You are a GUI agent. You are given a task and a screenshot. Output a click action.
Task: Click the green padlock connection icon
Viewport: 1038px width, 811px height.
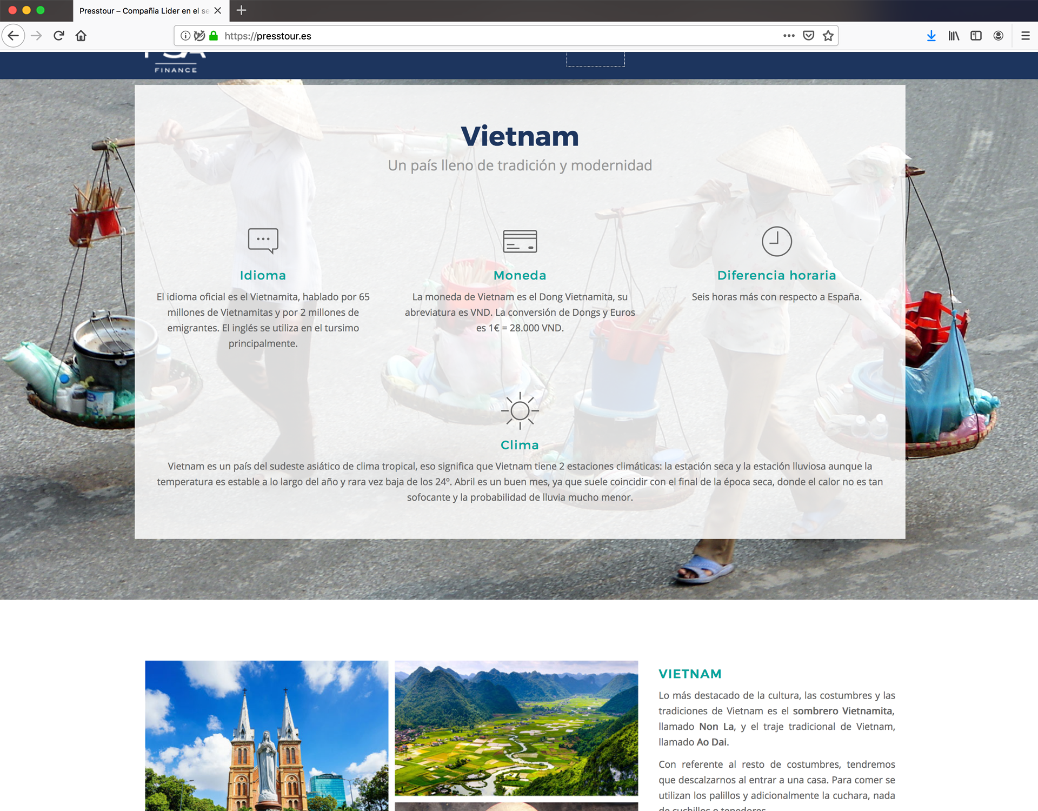pyautogui.click(x=214, y=36)
